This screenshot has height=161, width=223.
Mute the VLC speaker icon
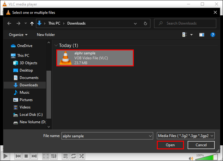point(191,158)
